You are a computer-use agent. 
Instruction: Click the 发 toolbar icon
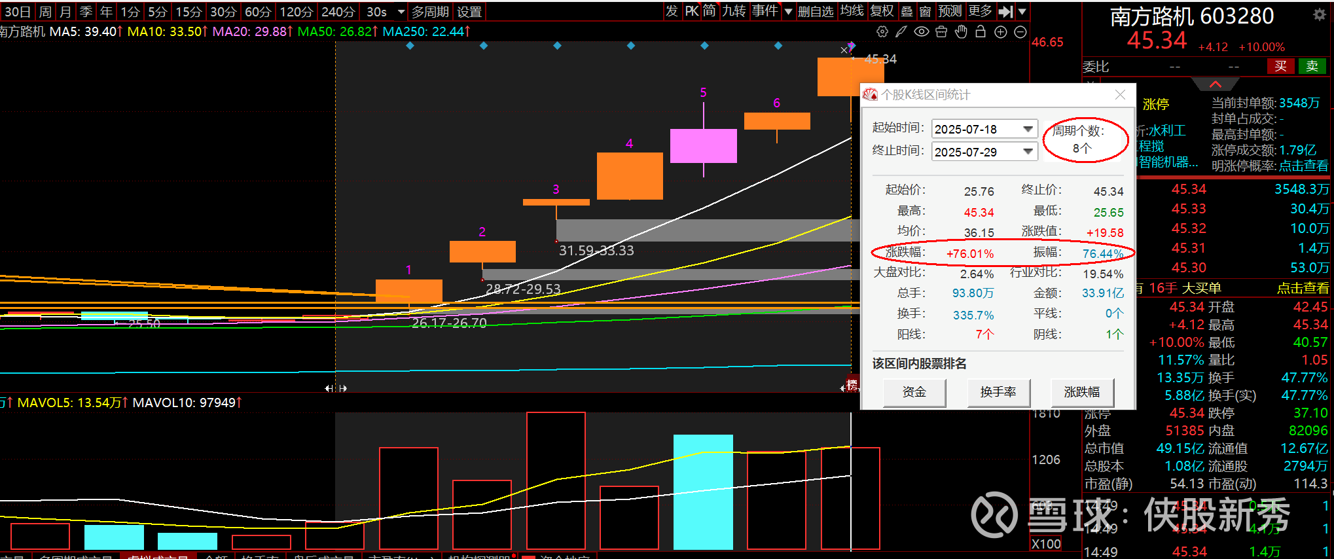672,11
